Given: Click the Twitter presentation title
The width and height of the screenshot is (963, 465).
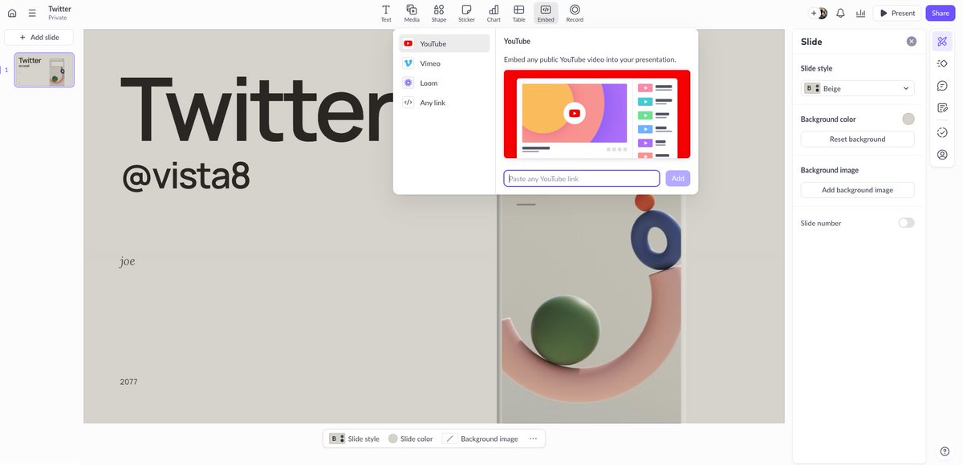Looking at the screenshot, I should tap(59, 9).
